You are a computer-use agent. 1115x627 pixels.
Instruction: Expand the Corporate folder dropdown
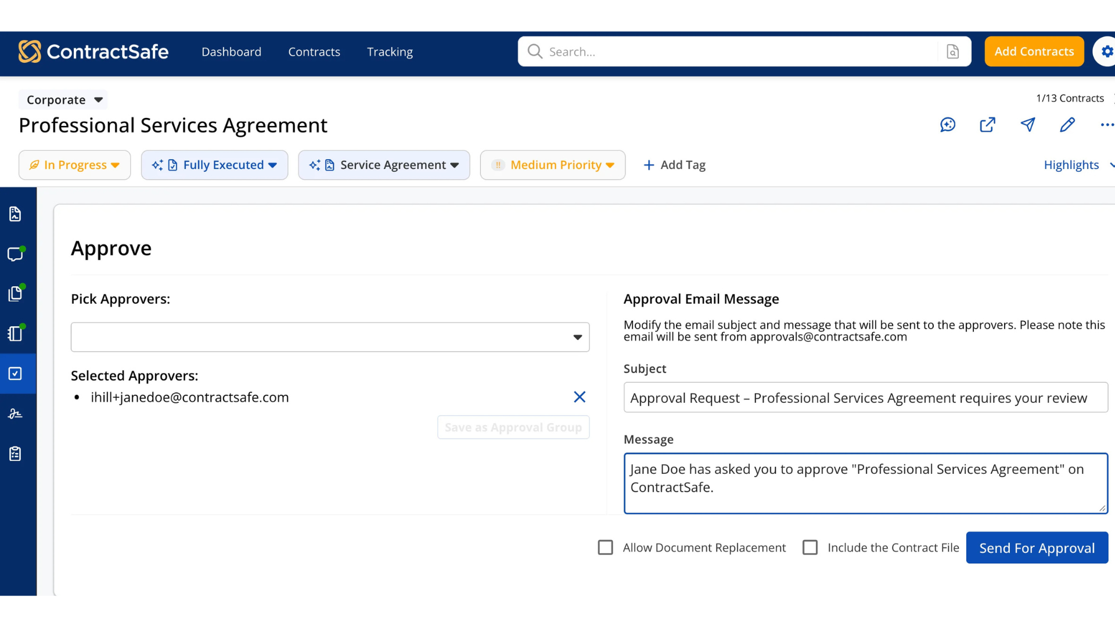click(x=63, y=100)
